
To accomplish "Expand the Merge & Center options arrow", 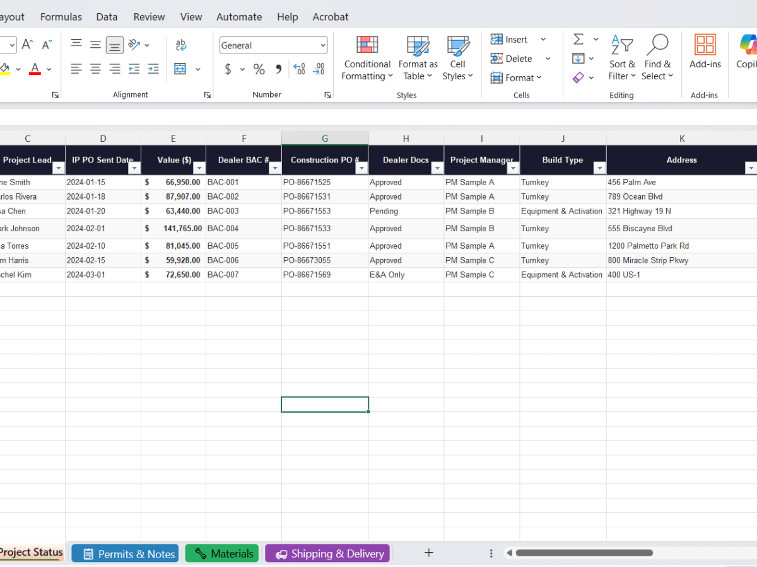I will pos(198,69).
